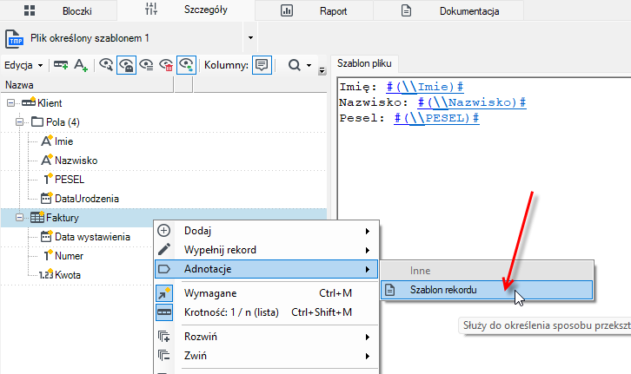Click the add record icon in toolbar

tap(61, 65)
